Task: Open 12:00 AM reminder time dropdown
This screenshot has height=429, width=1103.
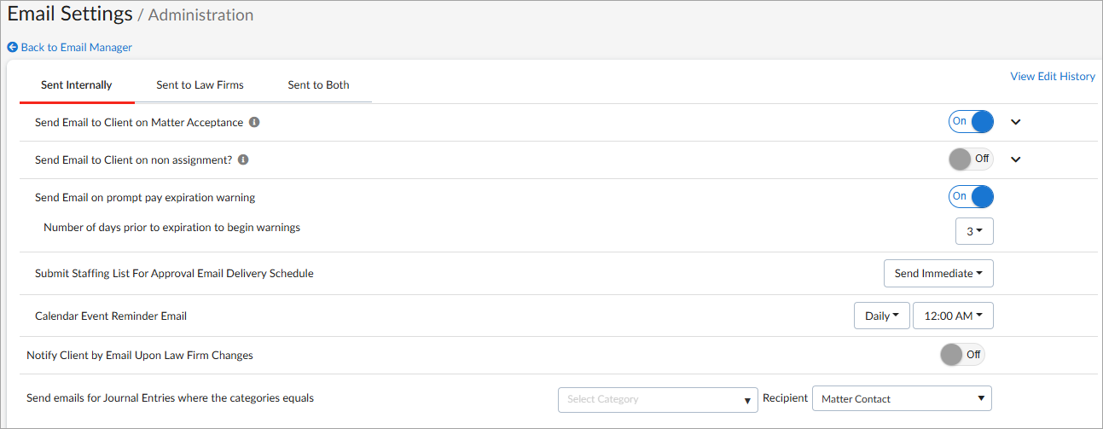Action: click(x=953, y=316)
